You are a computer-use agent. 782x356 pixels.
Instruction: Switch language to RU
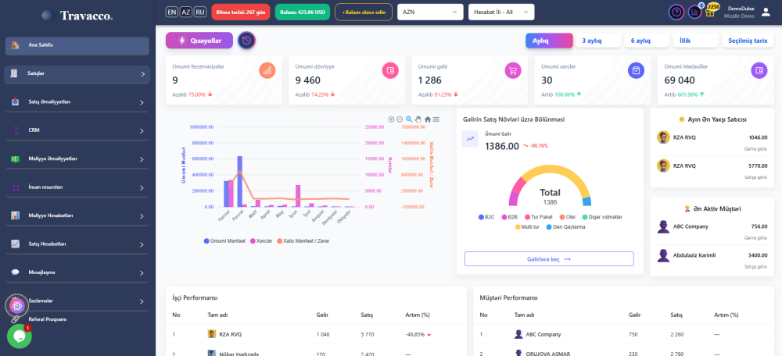[200, 12]
